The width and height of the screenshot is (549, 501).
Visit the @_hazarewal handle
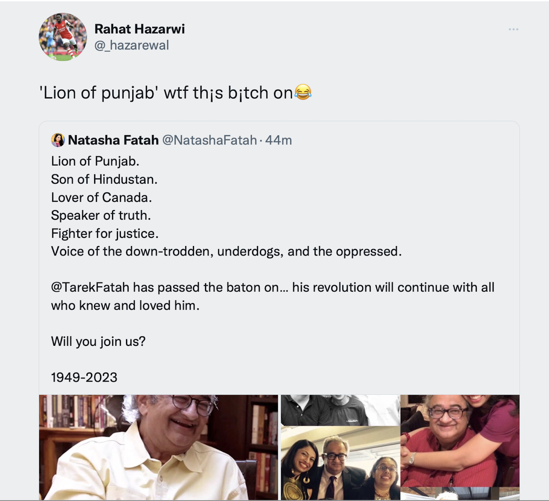(132, 45)
